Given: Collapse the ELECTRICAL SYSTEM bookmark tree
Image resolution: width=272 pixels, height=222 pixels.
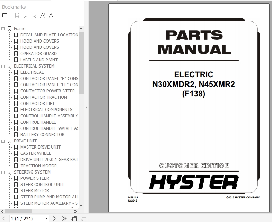Looking at the screenshot, I should click(x=3, y=66).
